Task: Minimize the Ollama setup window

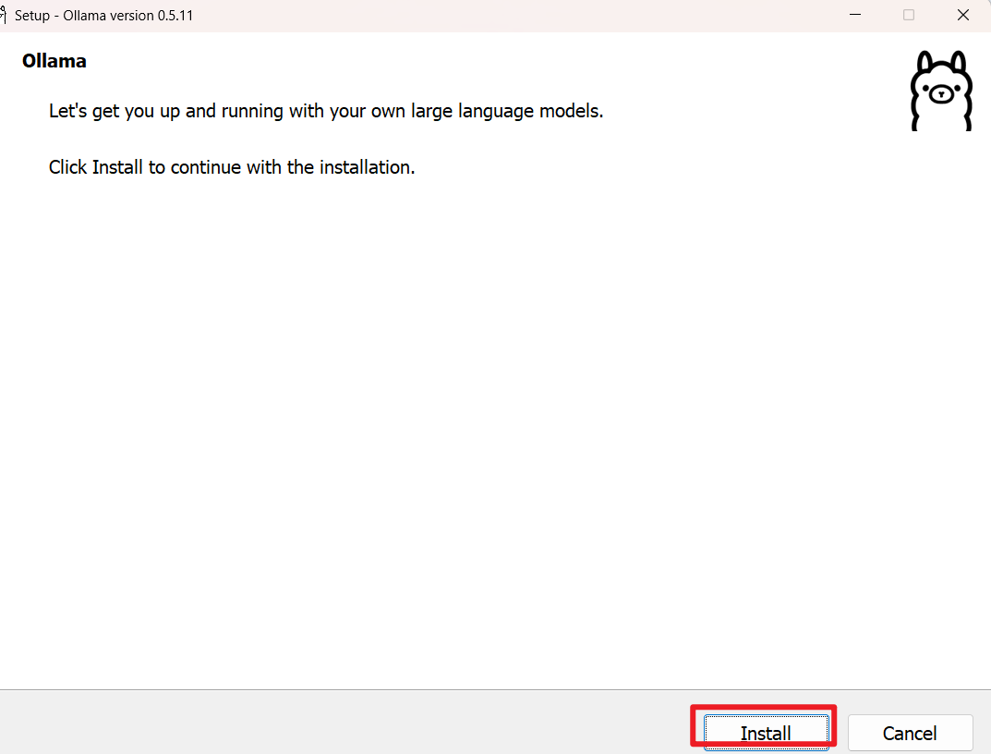Action: click(x=855, y=15)
